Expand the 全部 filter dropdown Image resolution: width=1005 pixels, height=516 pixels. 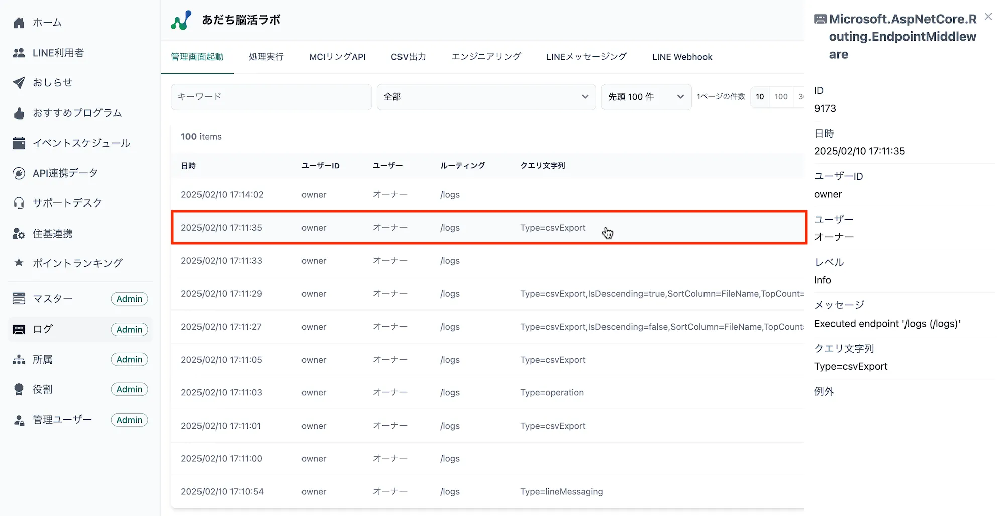(486, 97)
